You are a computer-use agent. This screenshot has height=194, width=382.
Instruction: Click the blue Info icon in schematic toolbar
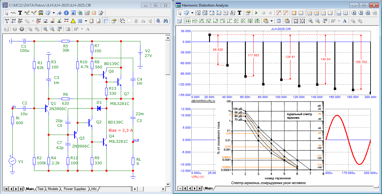click(x=66, y=13)
